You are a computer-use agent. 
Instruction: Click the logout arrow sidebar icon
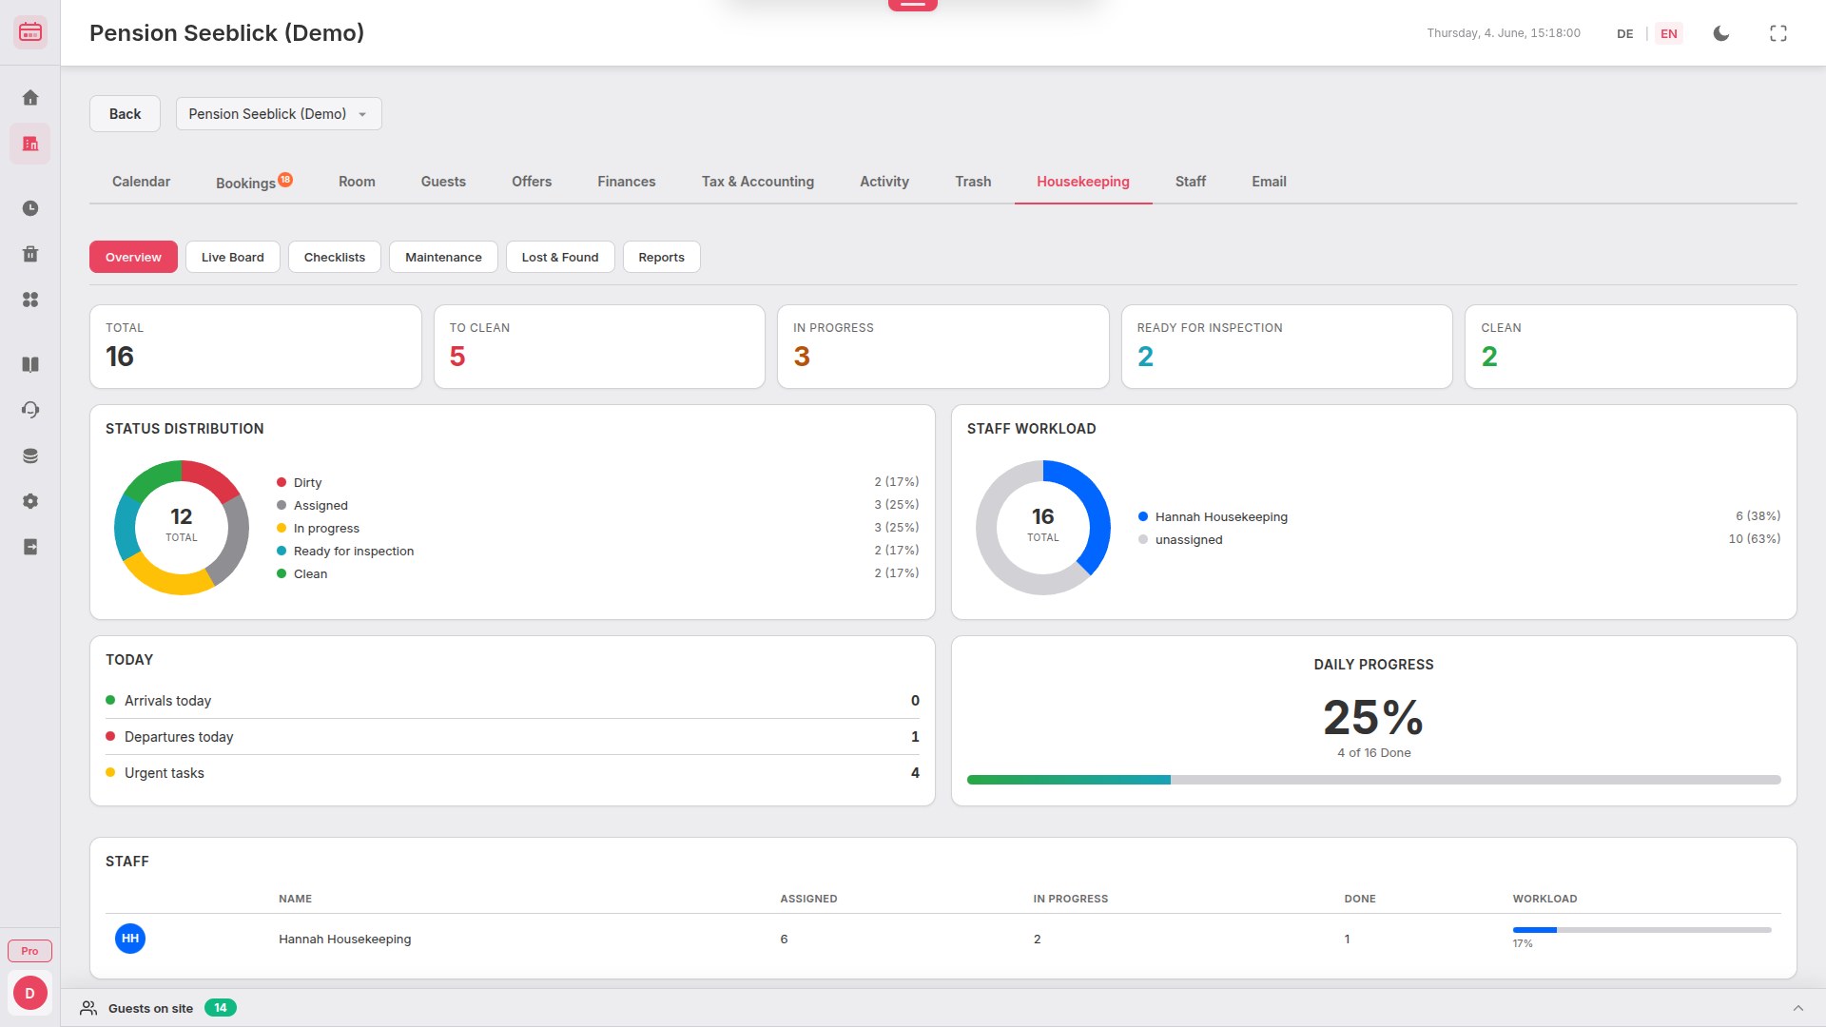click(30, 547)
